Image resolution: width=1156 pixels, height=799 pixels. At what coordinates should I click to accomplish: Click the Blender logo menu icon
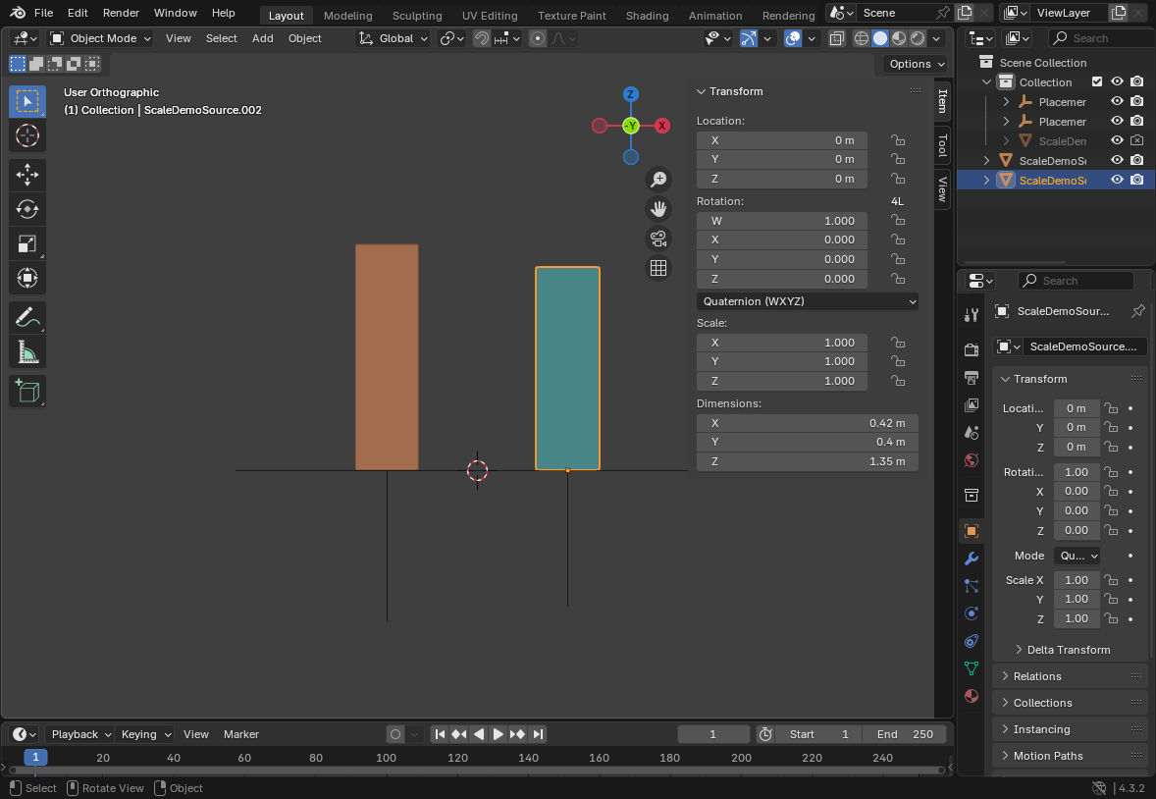pos(18,13)
